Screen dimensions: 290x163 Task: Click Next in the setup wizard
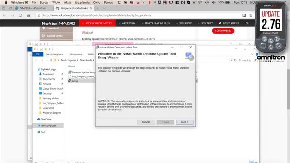click(x=184, y=122)
